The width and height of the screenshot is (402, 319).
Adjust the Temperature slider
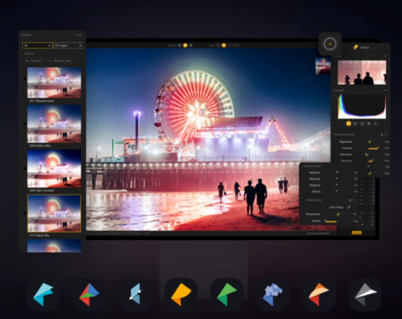(x=337, y=214)
